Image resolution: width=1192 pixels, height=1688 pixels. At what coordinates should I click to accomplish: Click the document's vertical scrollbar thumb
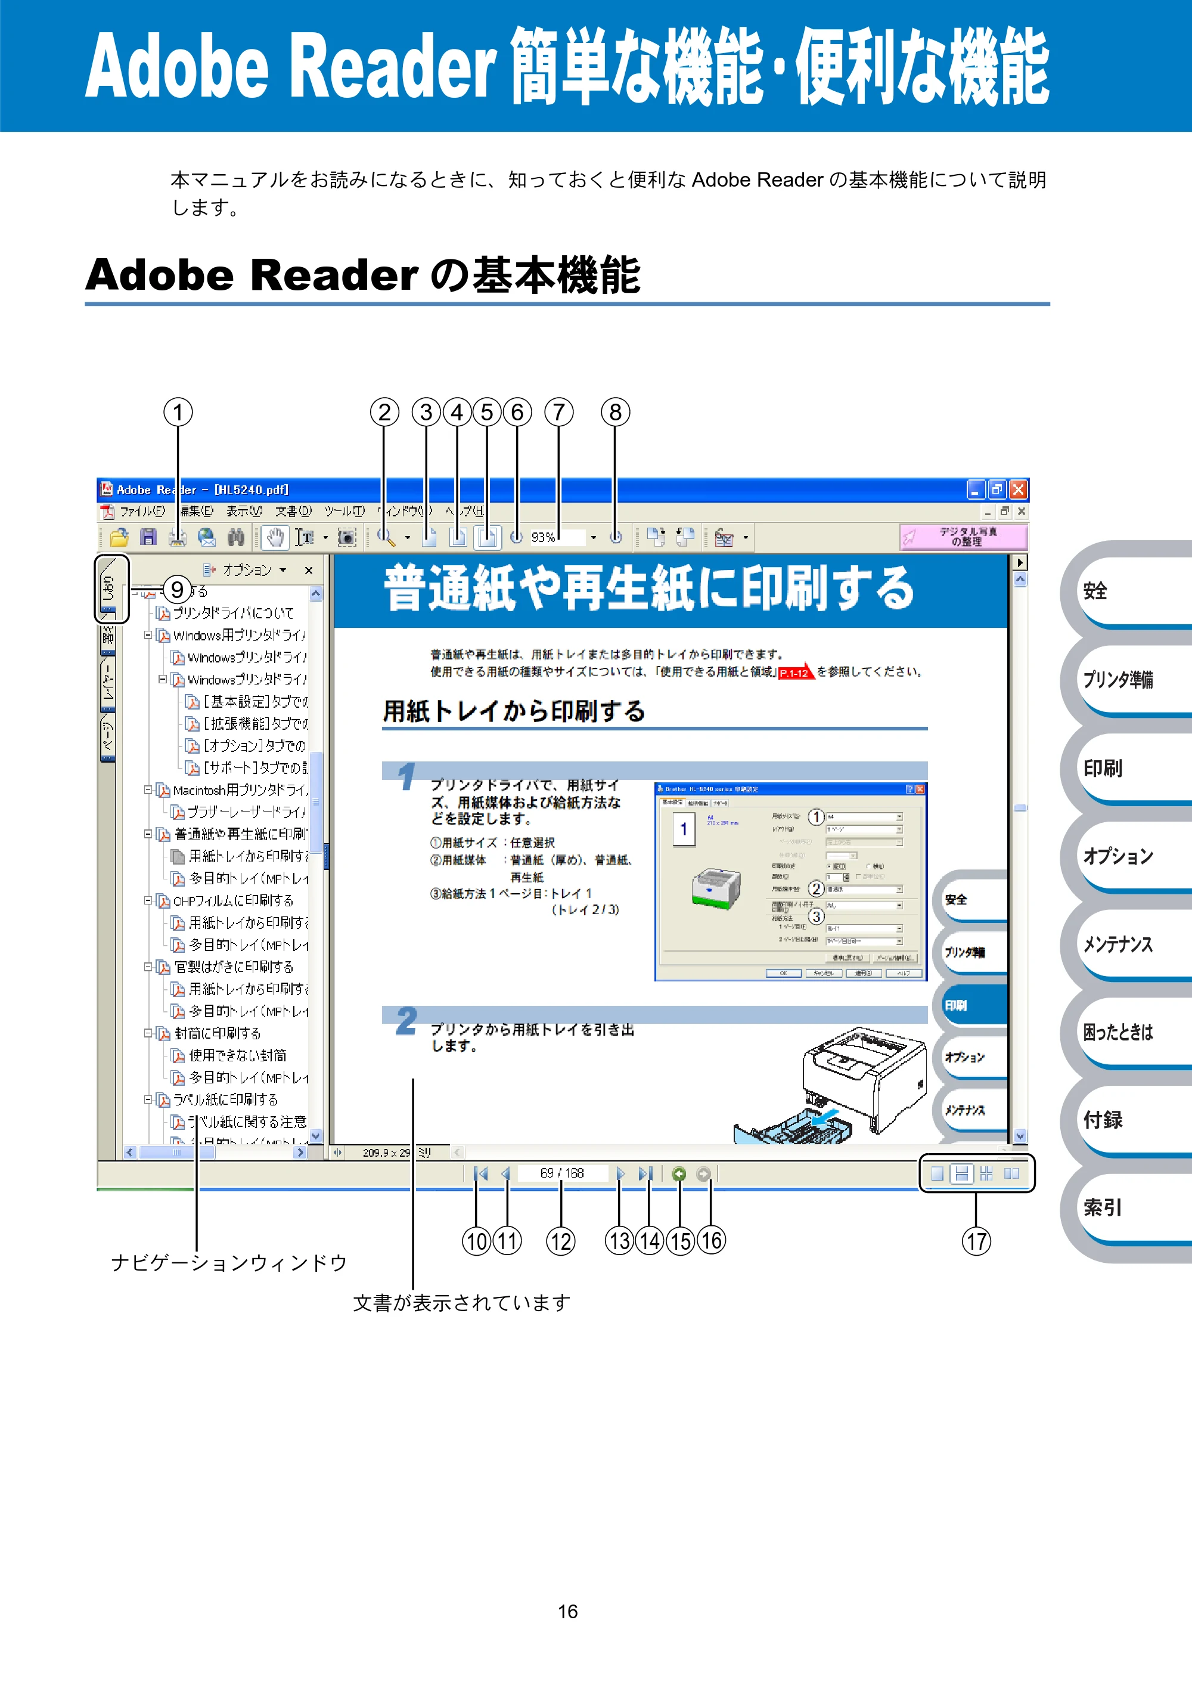click(x=1020, y=807)
